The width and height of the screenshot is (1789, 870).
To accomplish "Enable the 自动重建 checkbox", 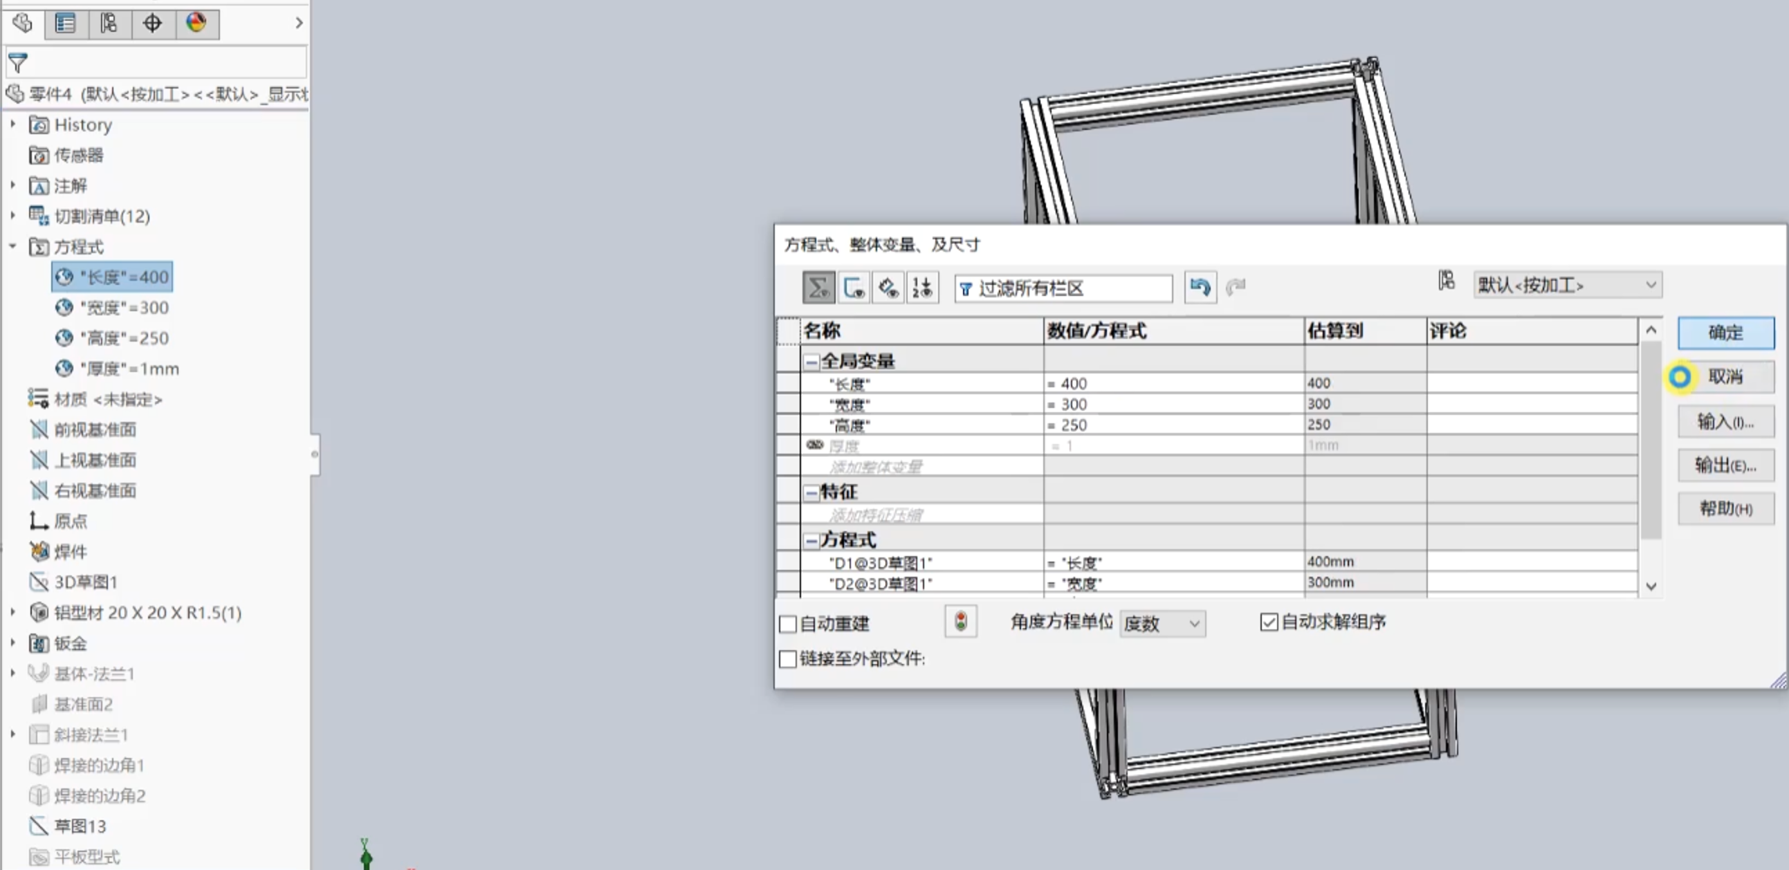I will coord(787,624).
